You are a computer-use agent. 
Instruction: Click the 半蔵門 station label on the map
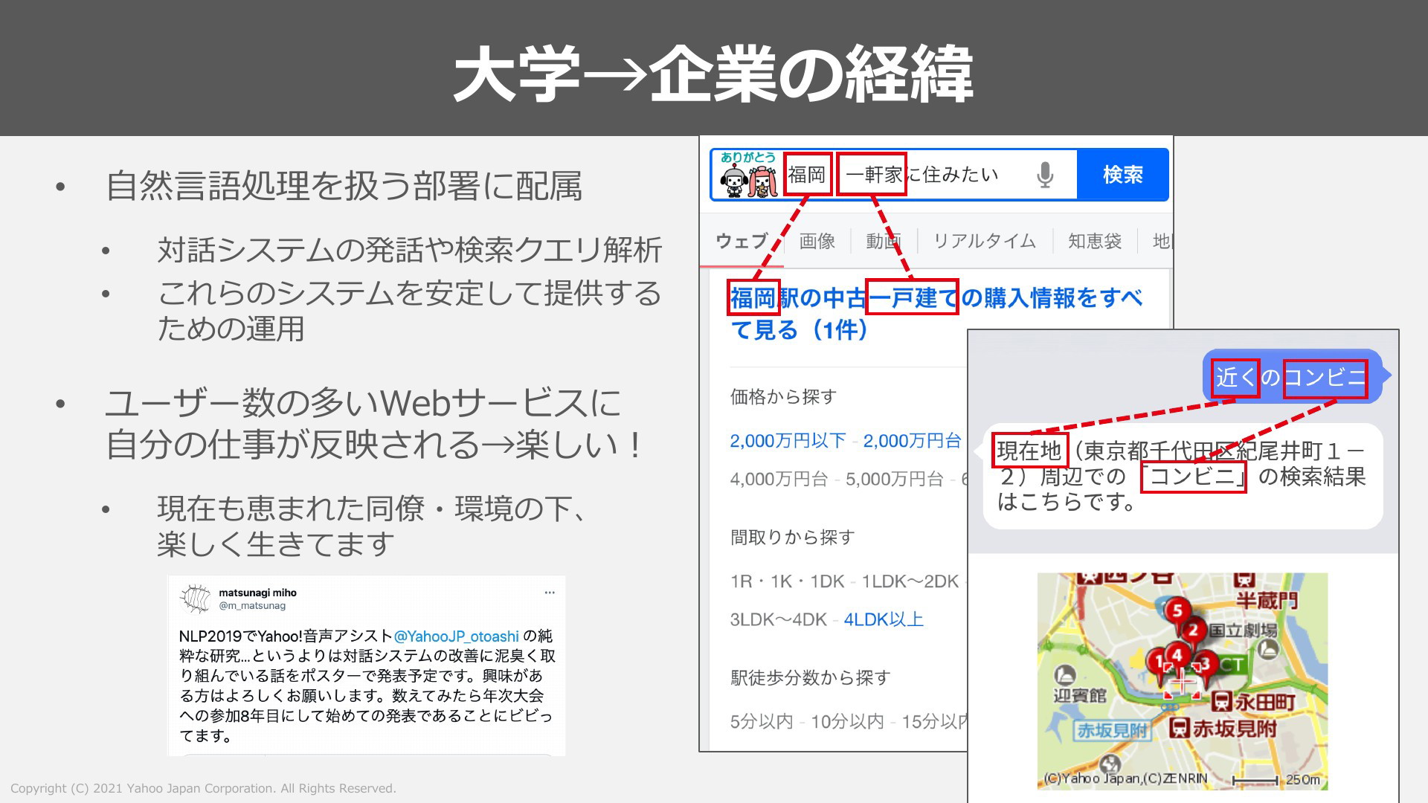1267,599
